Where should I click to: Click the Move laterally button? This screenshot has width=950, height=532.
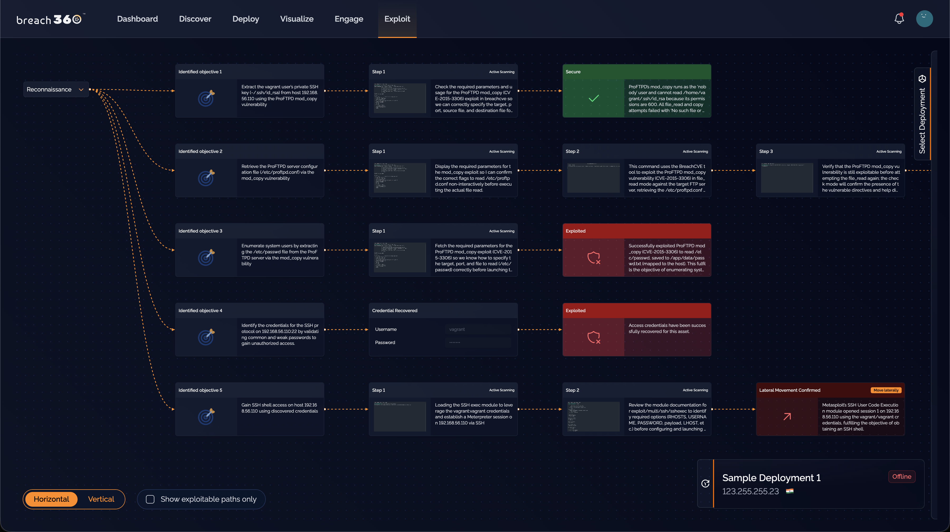coord(886,390)
